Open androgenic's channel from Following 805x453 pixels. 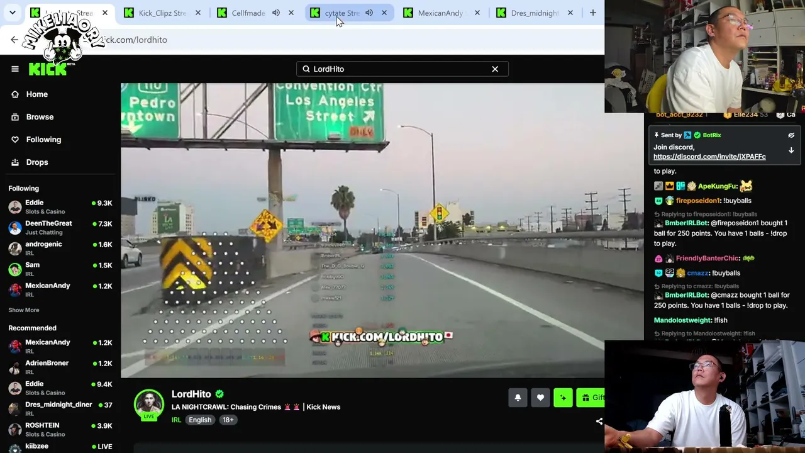(x=60, y=249)
